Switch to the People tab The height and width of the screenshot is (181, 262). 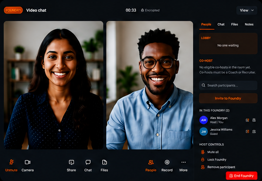point(206,24)
